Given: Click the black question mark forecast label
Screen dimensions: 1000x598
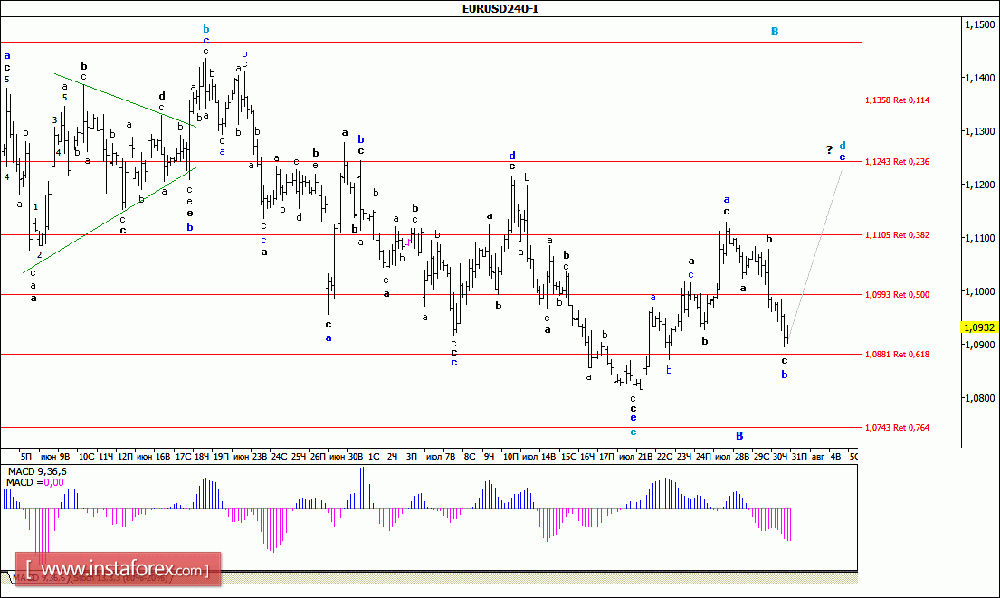Looking at the screenshot, I should pyautogui.click(x=828, y=149).
